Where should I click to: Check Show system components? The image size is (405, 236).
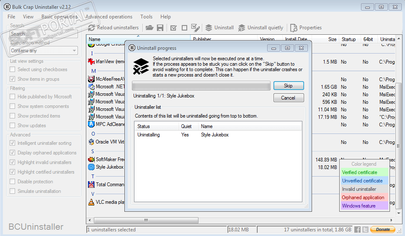12,106
